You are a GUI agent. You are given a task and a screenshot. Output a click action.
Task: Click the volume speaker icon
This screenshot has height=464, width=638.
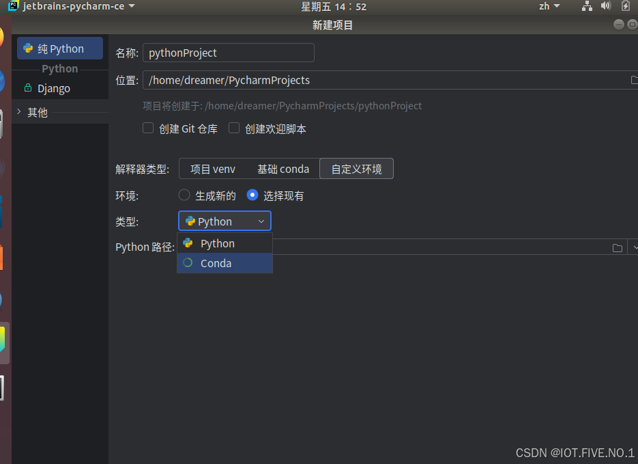pos(606,5)
